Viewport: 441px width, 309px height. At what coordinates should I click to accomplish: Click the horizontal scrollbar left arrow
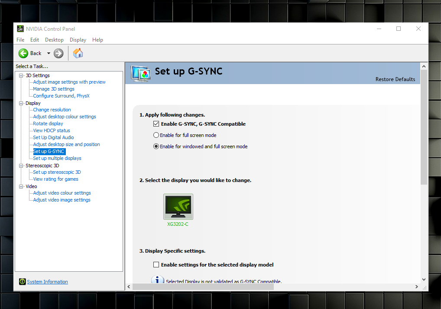(129, 287)
